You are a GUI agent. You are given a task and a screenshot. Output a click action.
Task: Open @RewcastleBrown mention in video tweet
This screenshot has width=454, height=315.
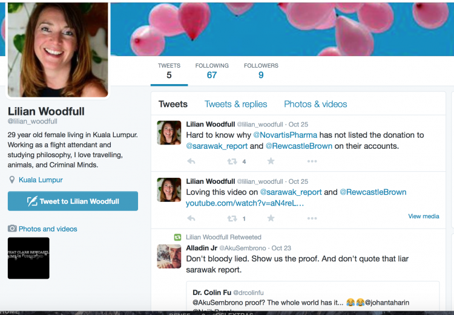coord(373,192)
